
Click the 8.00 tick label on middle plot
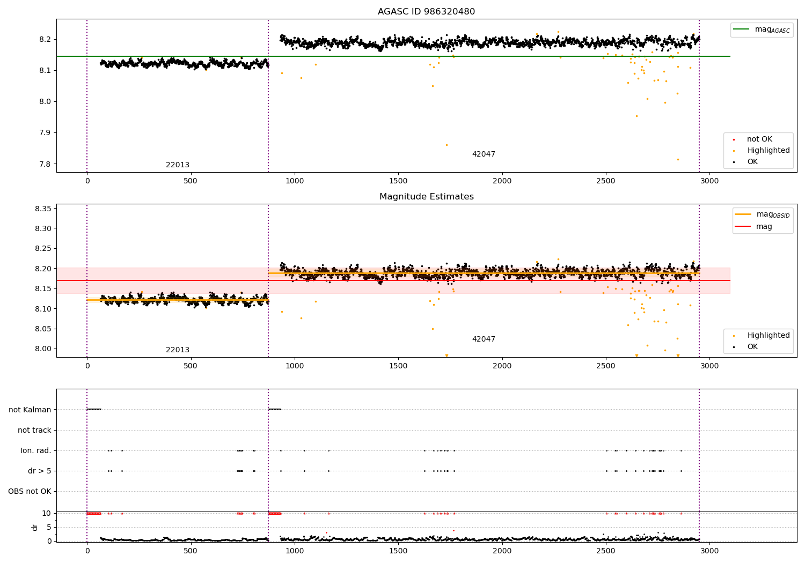tap(43, 349)
